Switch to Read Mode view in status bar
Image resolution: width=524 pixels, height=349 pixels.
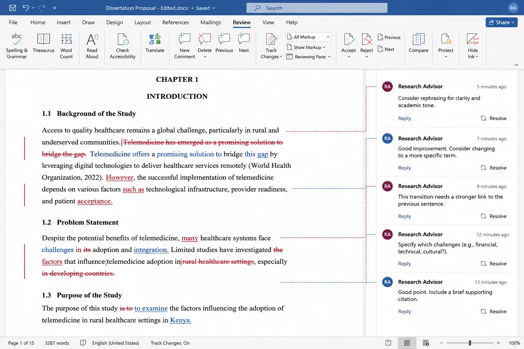[x=388, y=343]
